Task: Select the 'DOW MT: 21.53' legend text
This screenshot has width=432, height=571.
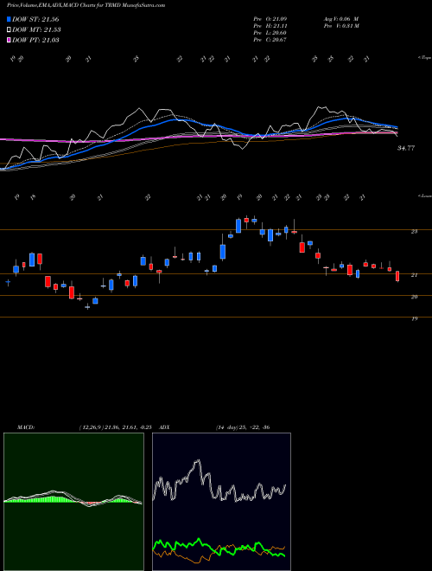Action: tap(36, 30)
